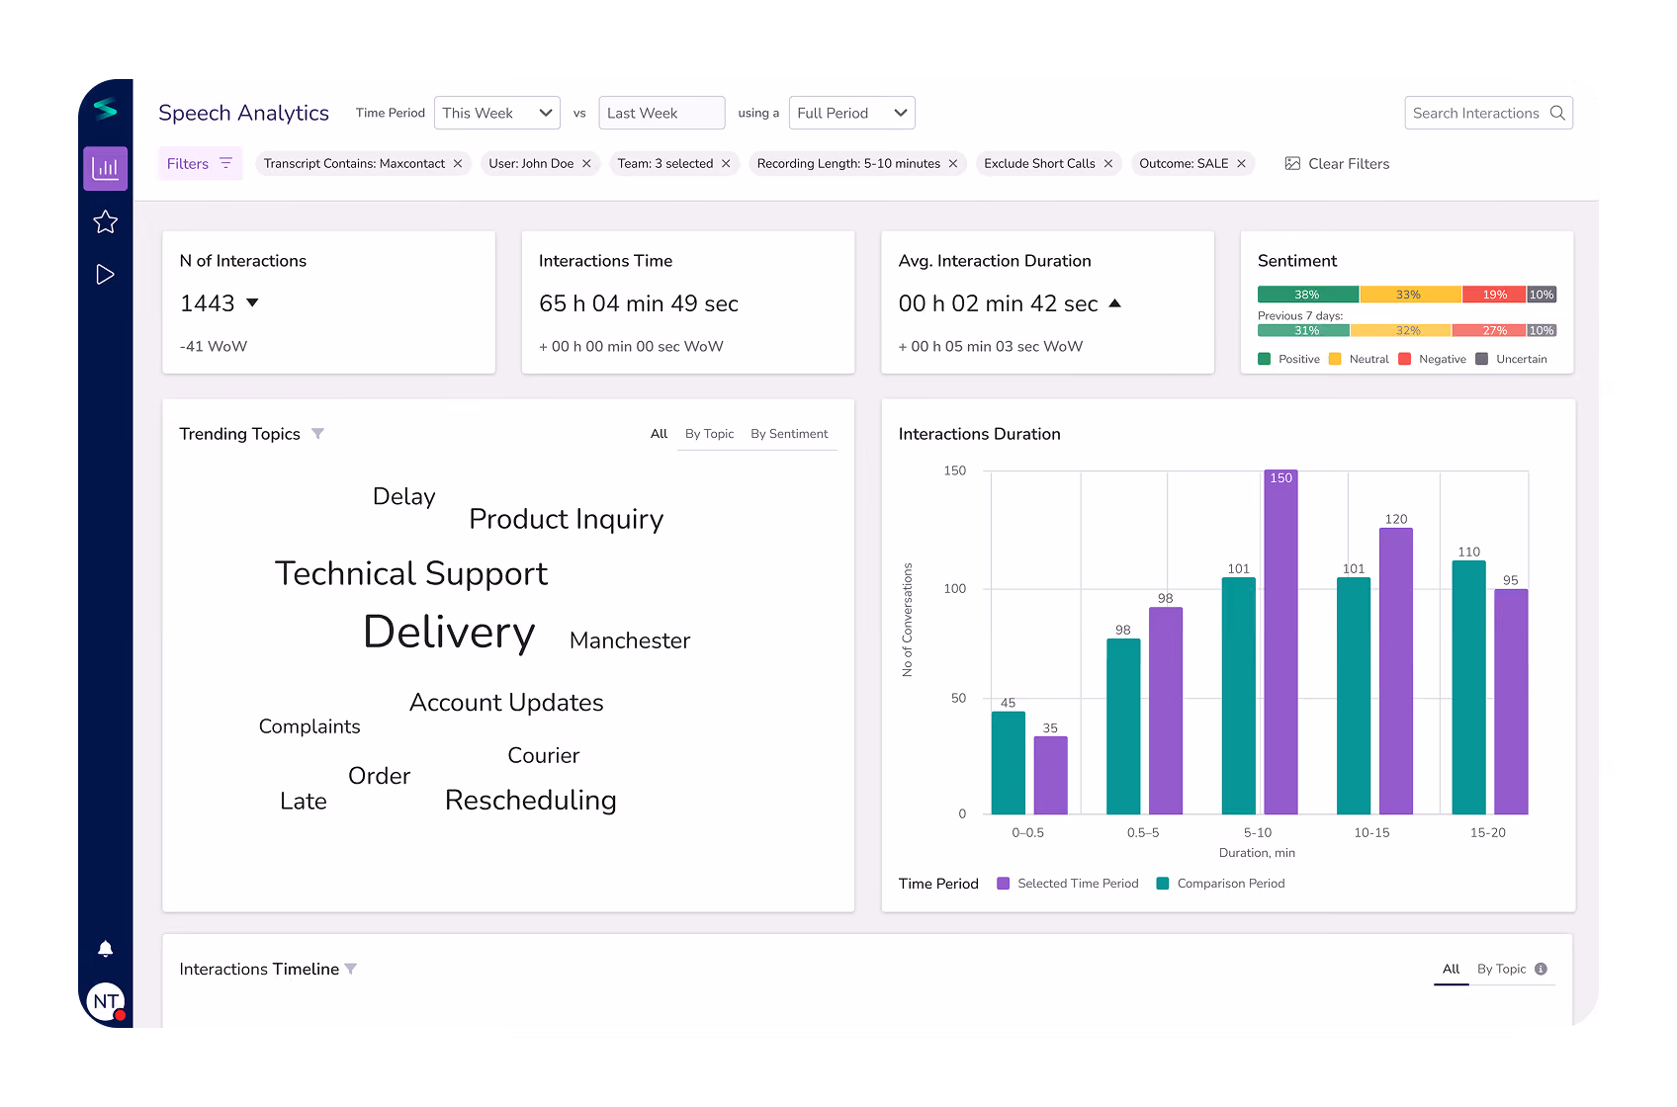Click the purple 120 bar for 10-15 min
Viewport: 1677px width, 1107px height.
click(1396, 671)
